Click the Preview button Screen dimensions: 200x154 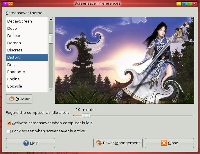coord(19,99)
